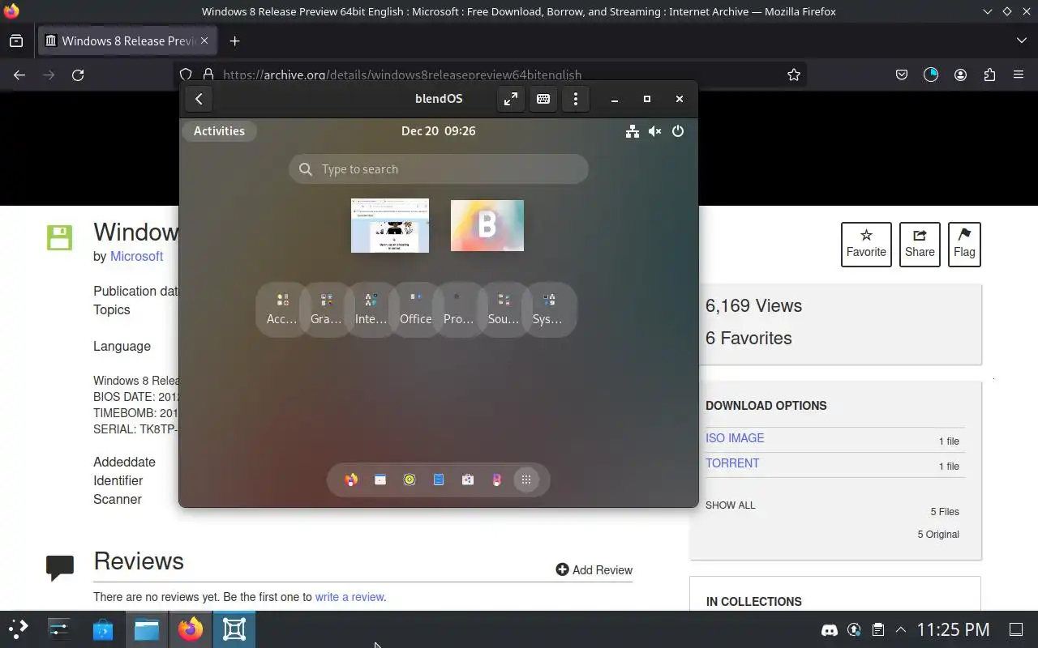Launch Firefox from the GNOME dock

351,480
